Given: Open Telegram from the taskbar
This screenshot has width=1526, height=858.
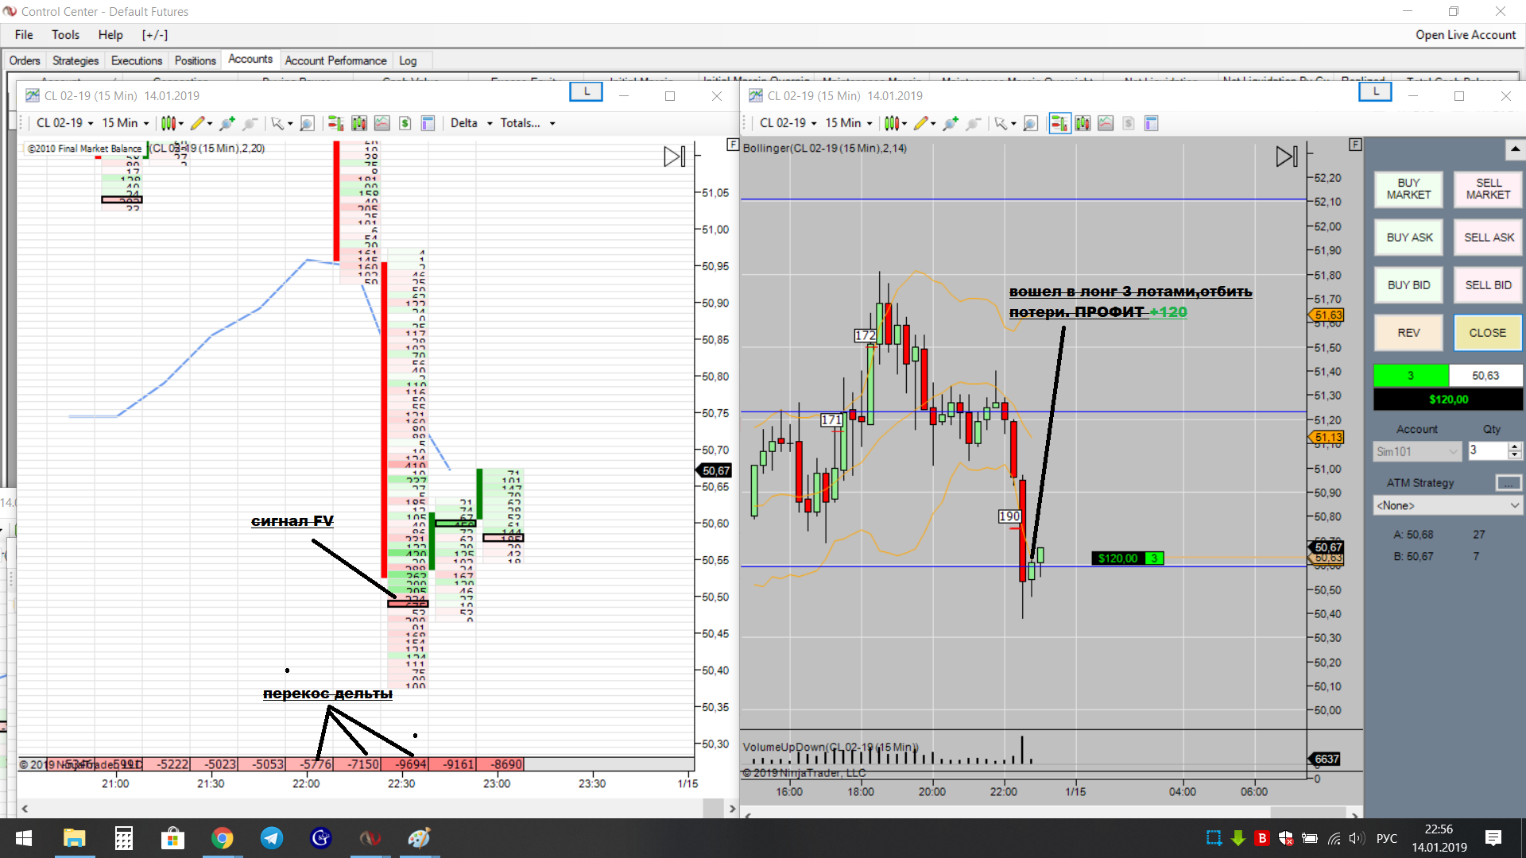Looking at the screenshot, I should click(272, 838).
